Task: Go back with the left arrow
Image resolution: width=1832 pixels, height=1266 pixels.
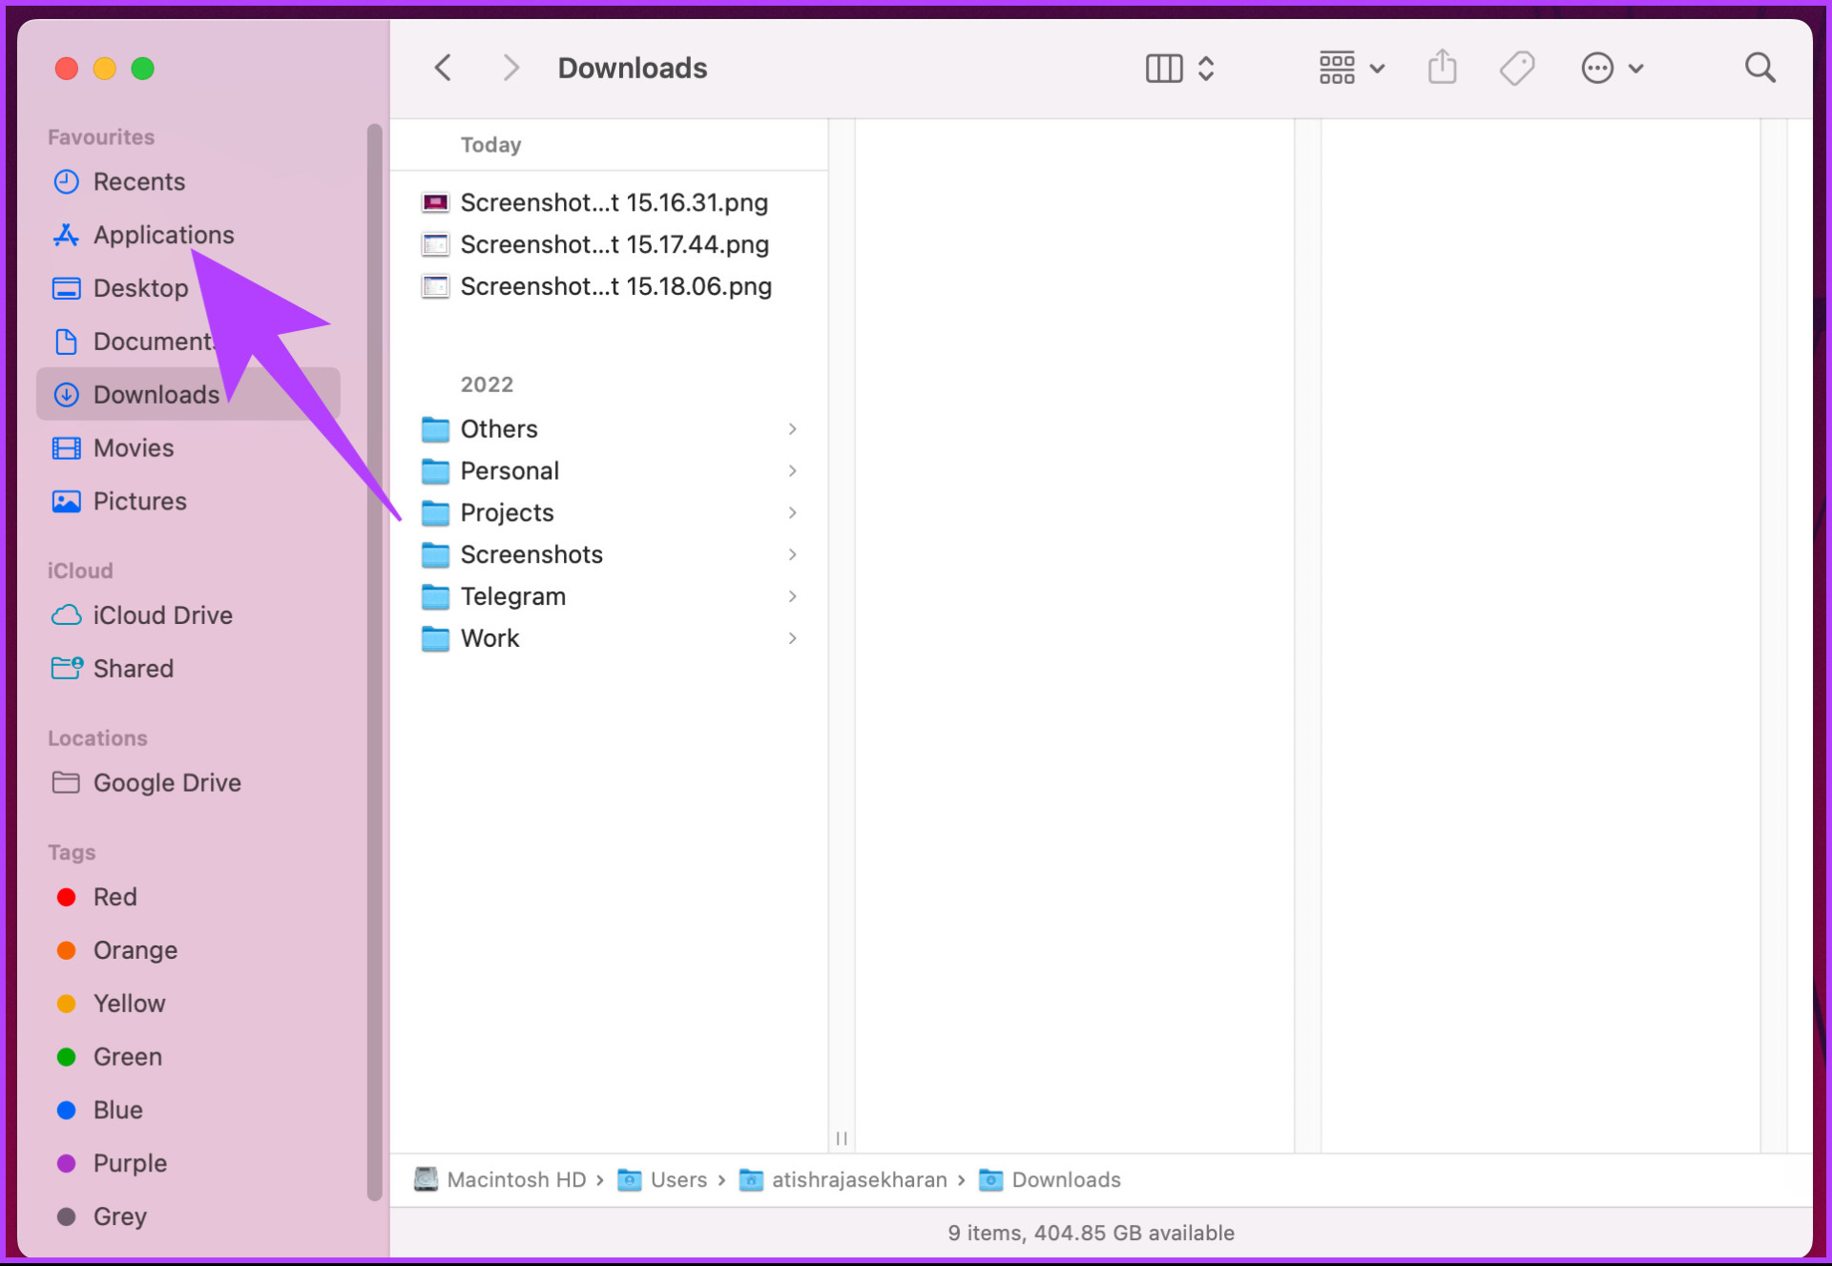Action: [443, 68]
